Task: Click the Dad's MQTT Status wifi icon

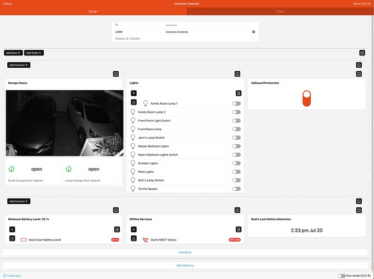Action: 146,239
